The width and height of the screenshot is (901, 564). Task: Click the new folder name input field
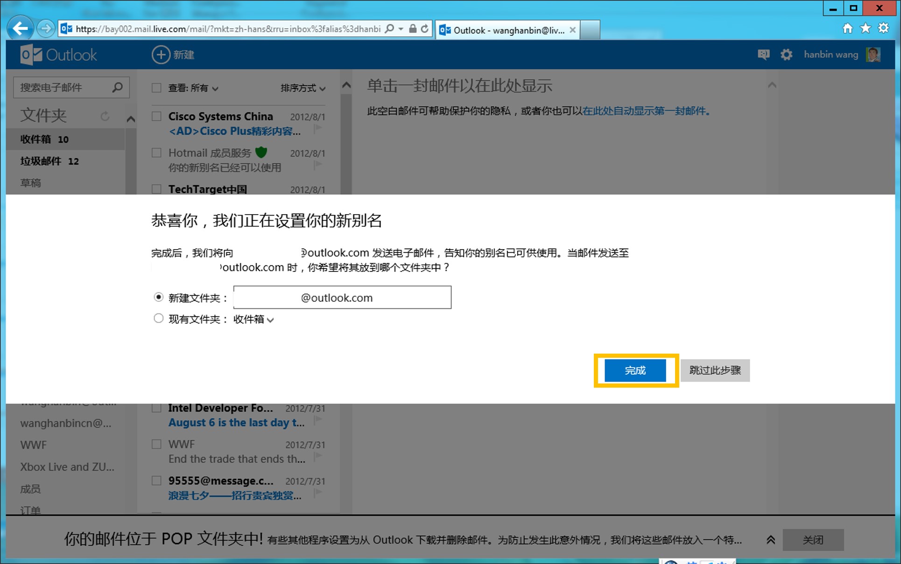[x=342, y=298]
